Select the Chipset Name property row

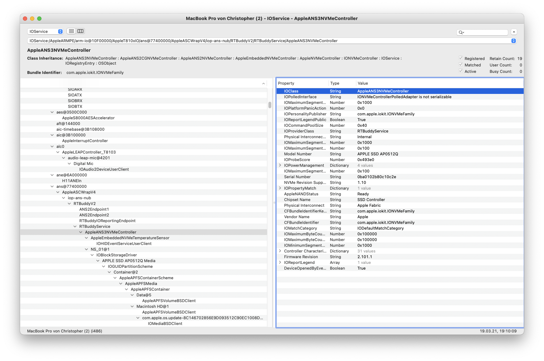[x=400, y=200]
